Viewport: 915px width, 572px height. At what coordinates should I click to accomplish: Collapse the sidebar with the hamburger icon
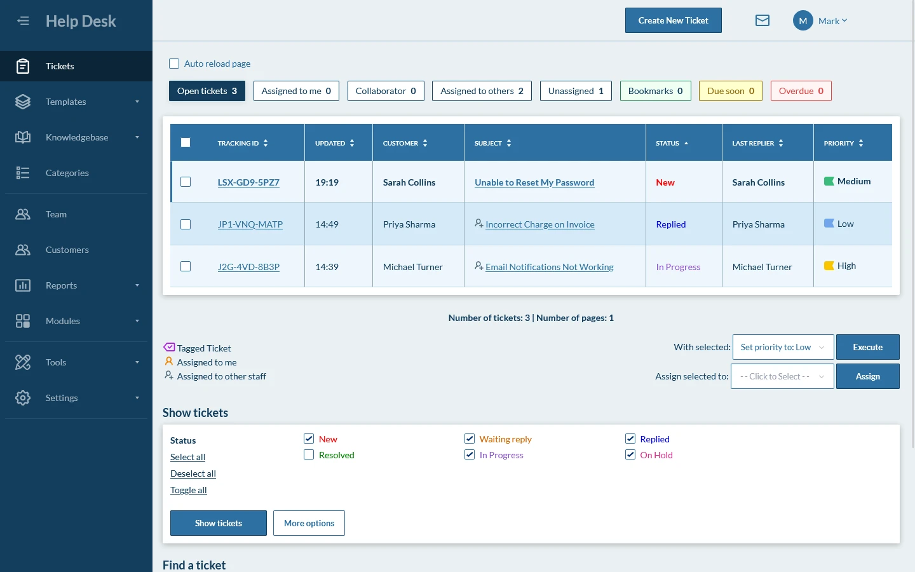[x=23, y=21]
